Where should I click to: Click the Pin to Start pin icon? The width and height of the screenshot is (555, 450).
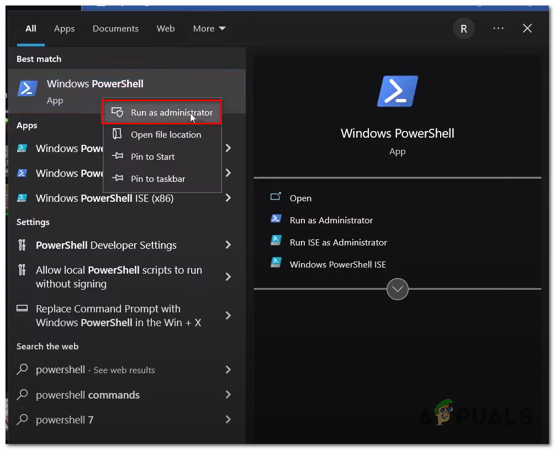117,156
